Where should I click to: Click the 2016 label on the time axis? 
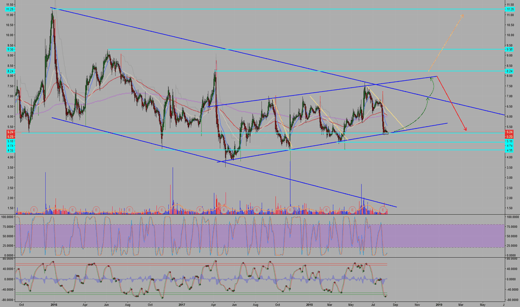click(x=54, y=304)
